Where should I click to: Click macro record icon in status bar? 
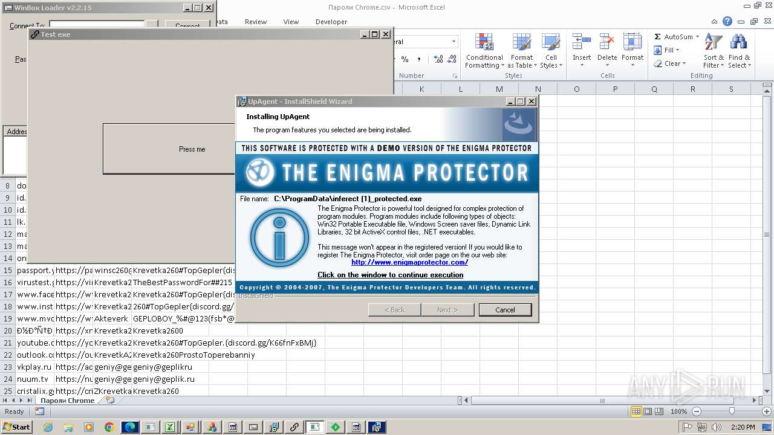coord(39,411)
